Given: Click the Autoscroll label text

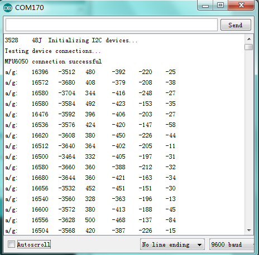Looking at the screenshot, I should [33, 244].
